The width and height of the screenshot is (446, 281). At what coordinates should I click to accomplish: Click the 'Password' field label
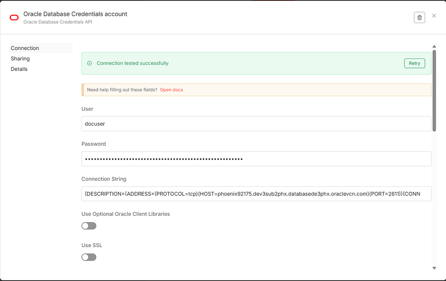pyautogui.click(x=94, y=144)
